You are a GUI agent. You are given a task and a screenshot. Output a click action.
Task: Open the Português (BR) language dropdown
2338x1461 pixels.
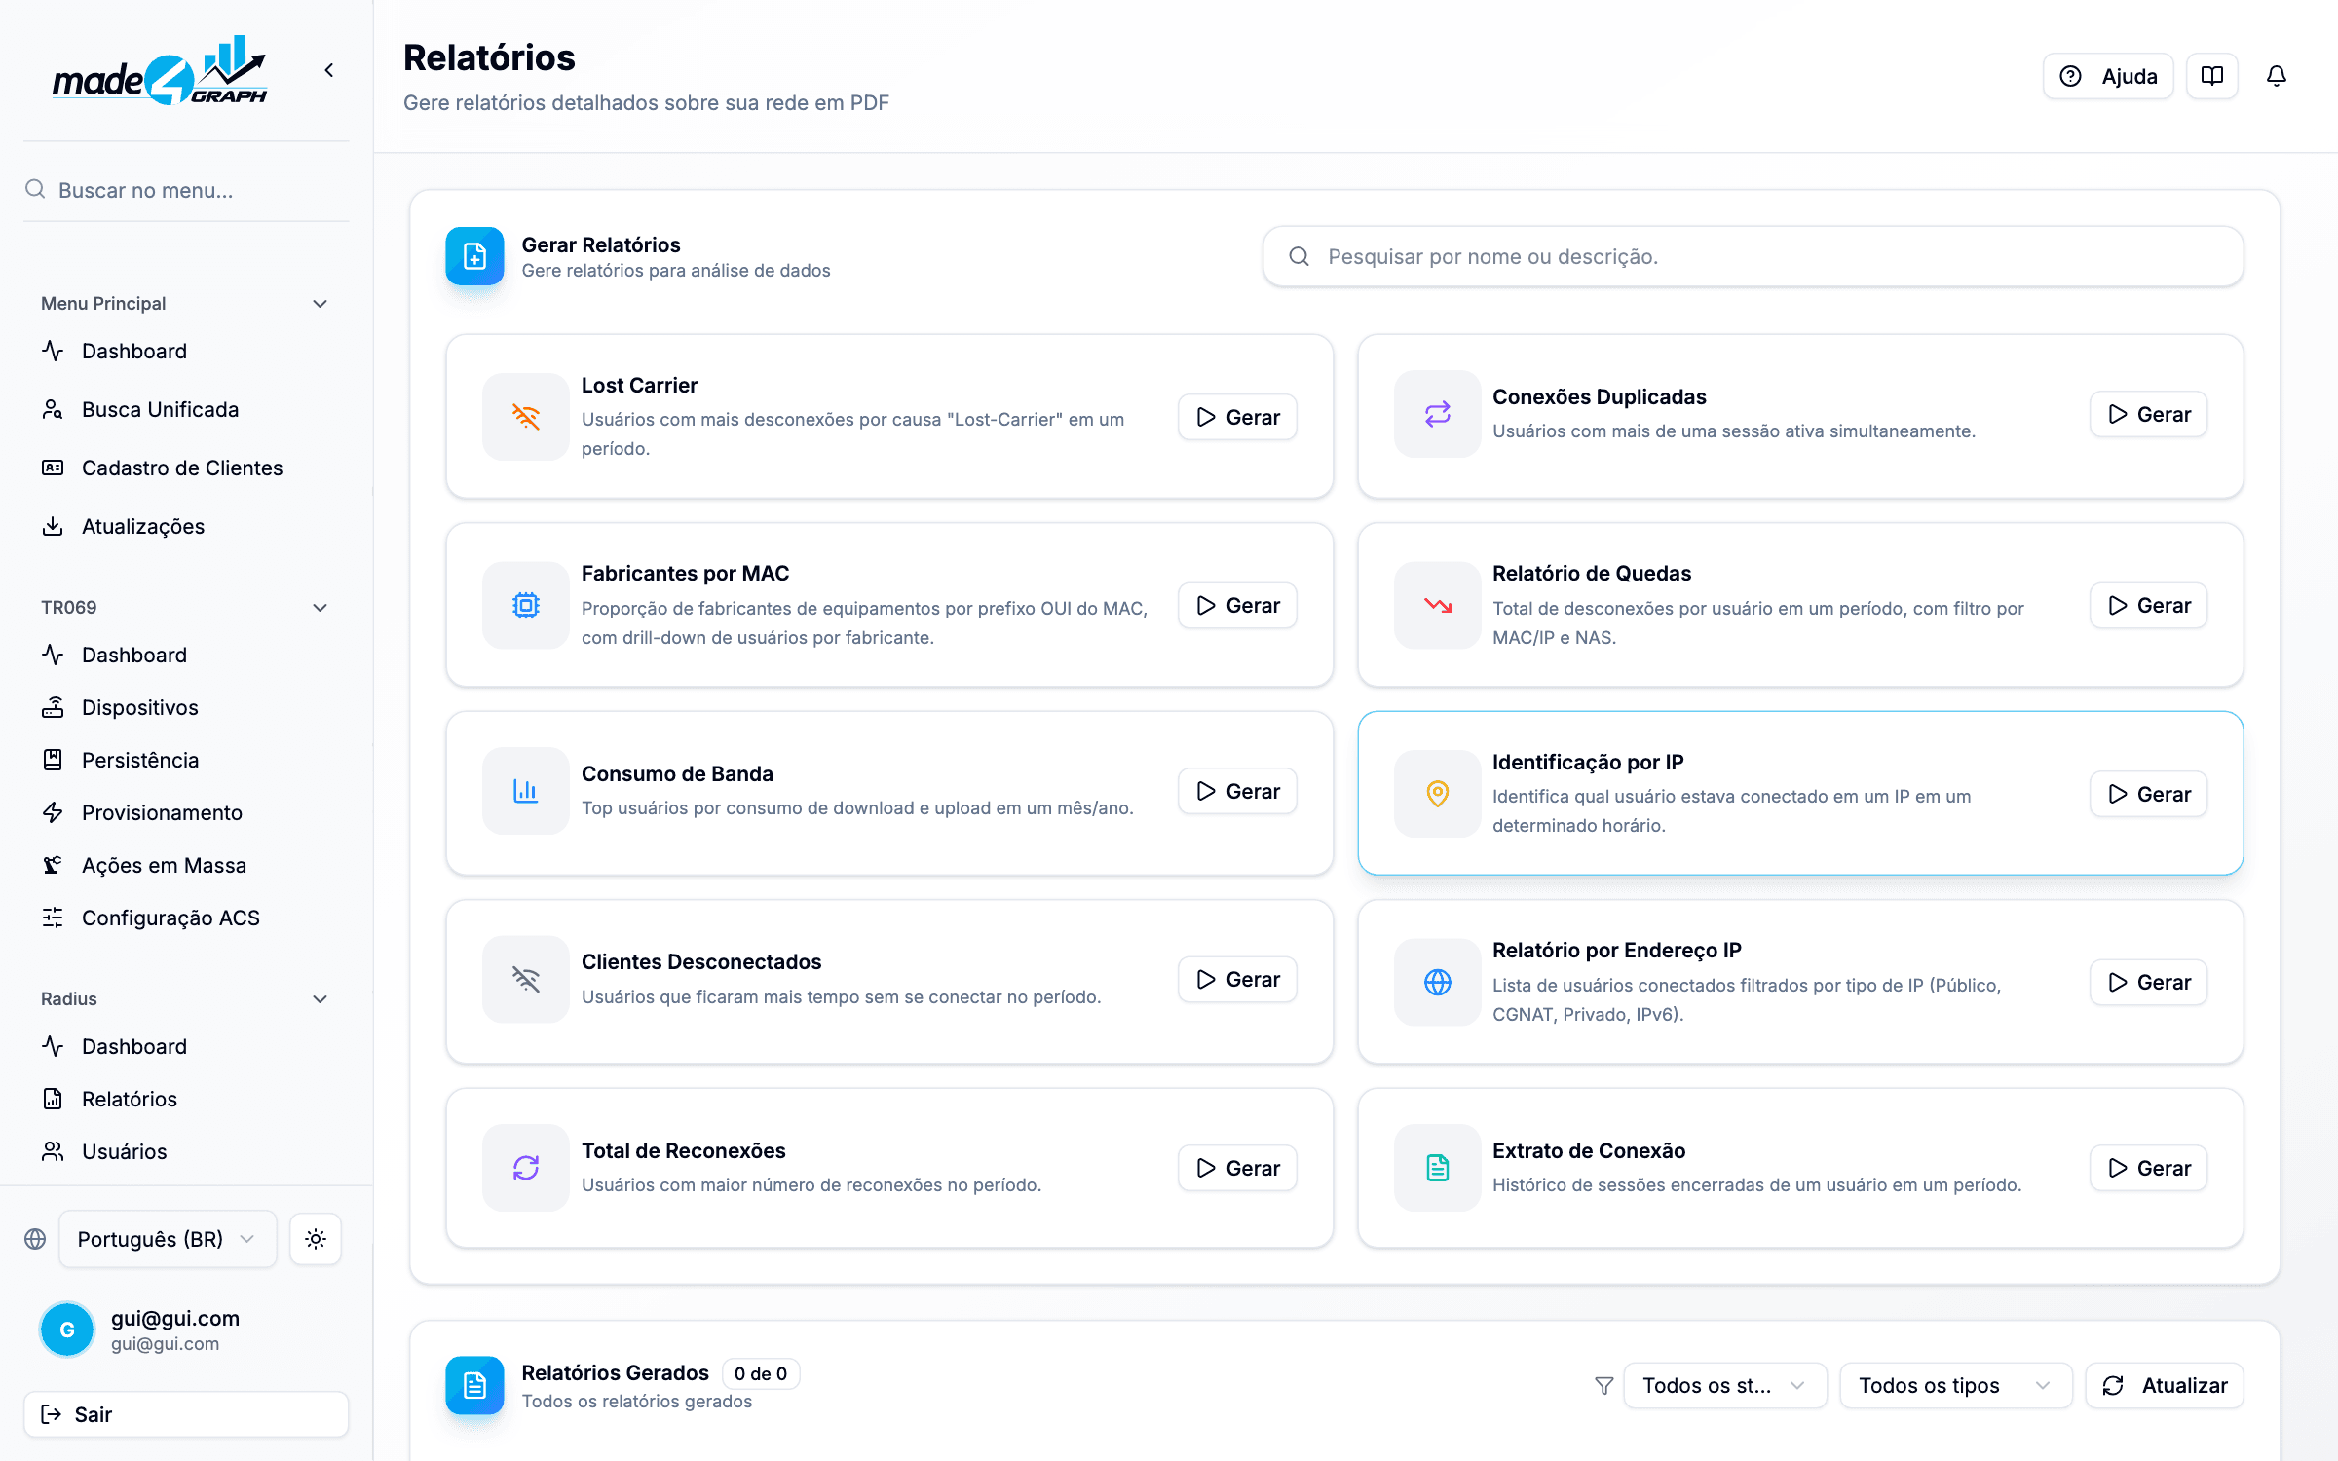pyautogui.click(x=168, y=1239)
